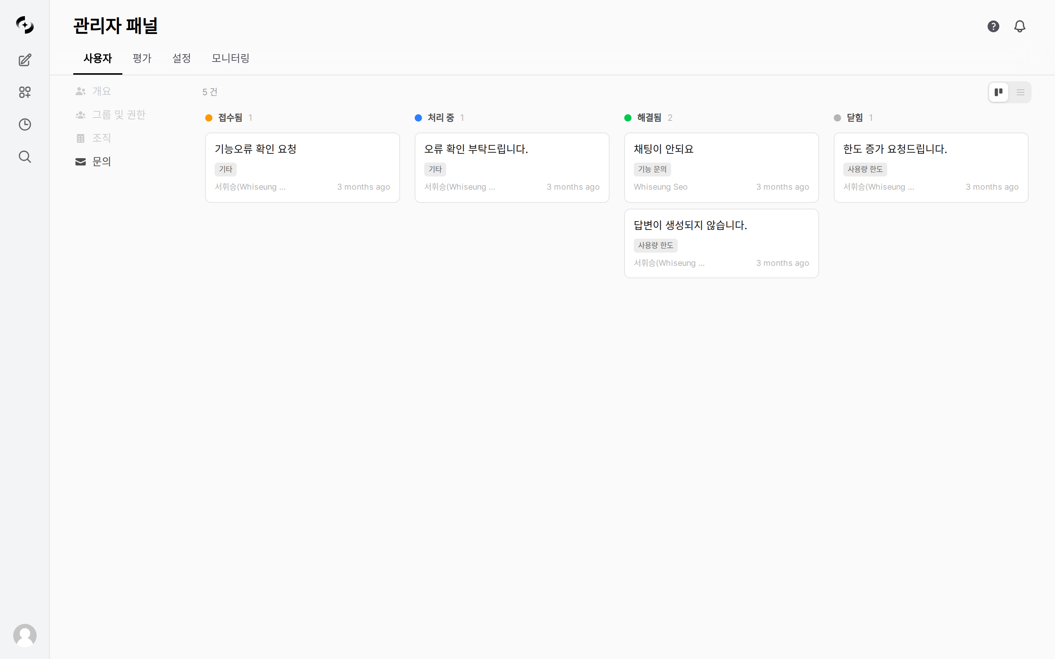
Task: Open the 한도 증가 요청드립니다. card
Action: coord(931,167)
